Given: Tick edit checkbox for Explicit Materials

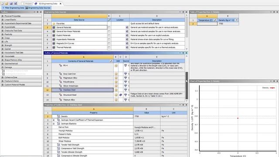Looking at the screenshot, I should pyautogui.click(x=109, y=35).
